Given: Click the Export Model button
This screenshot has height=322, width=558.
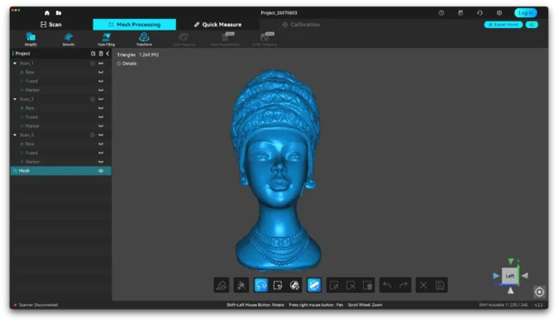Looking at the screenshot, I should click(x=503, y=25).
